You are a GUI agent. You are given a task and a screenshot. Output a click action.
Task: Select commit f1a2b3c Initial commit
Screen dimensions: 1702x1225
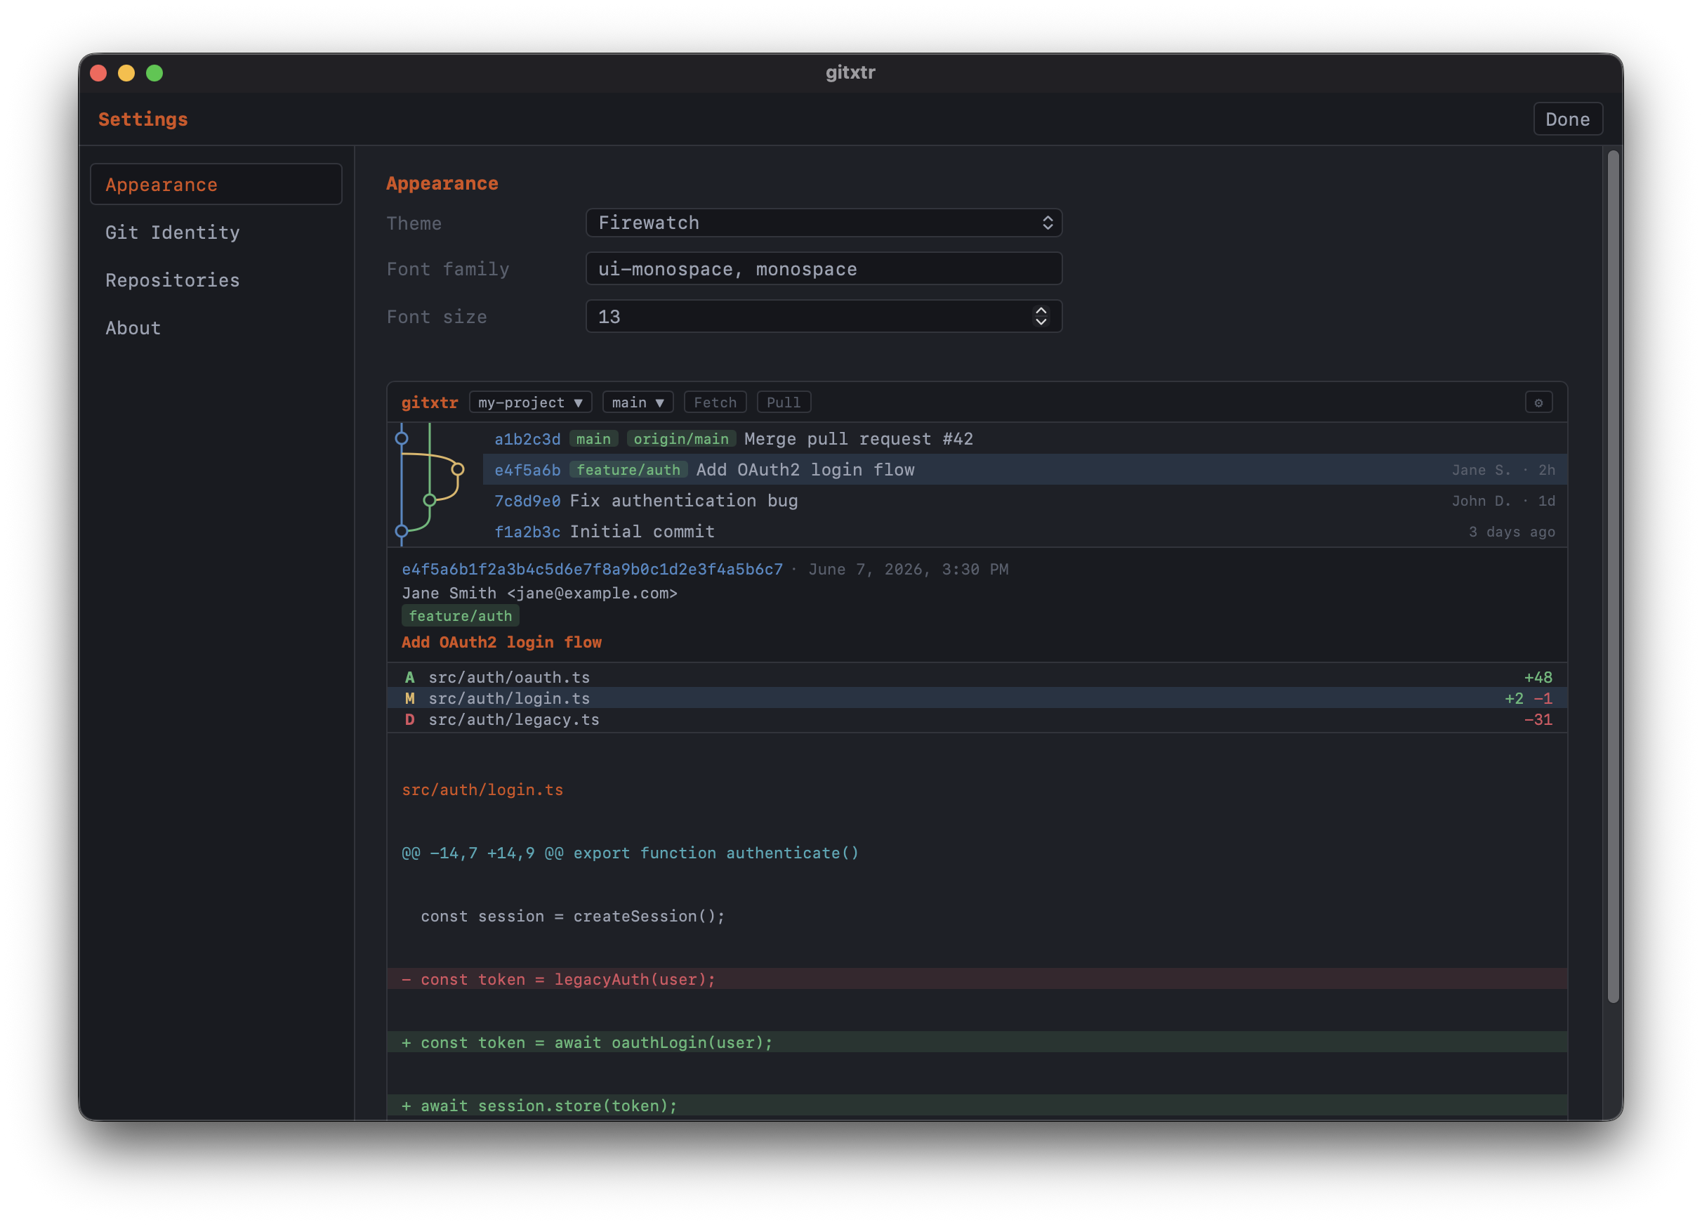1025,532
